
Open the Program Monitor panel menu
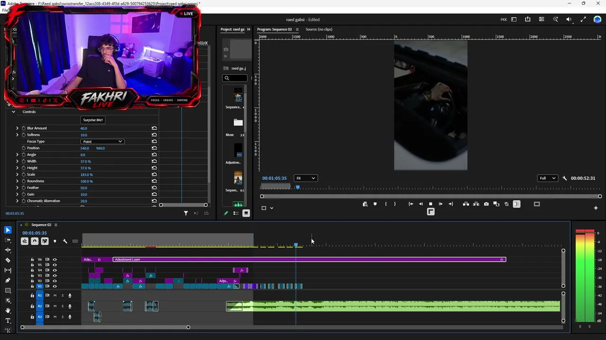pyautogui.click(x=297, y=29)
